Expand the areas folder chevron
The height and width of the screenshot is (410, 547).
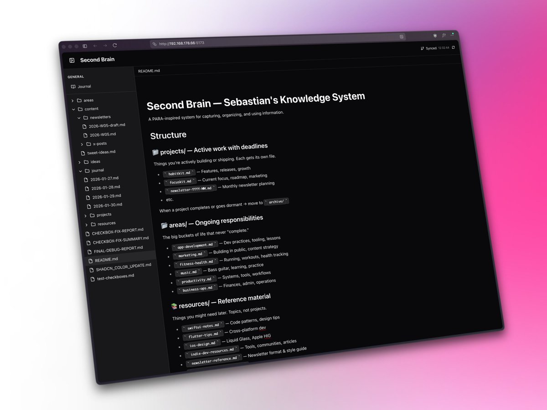coord(72,100)
